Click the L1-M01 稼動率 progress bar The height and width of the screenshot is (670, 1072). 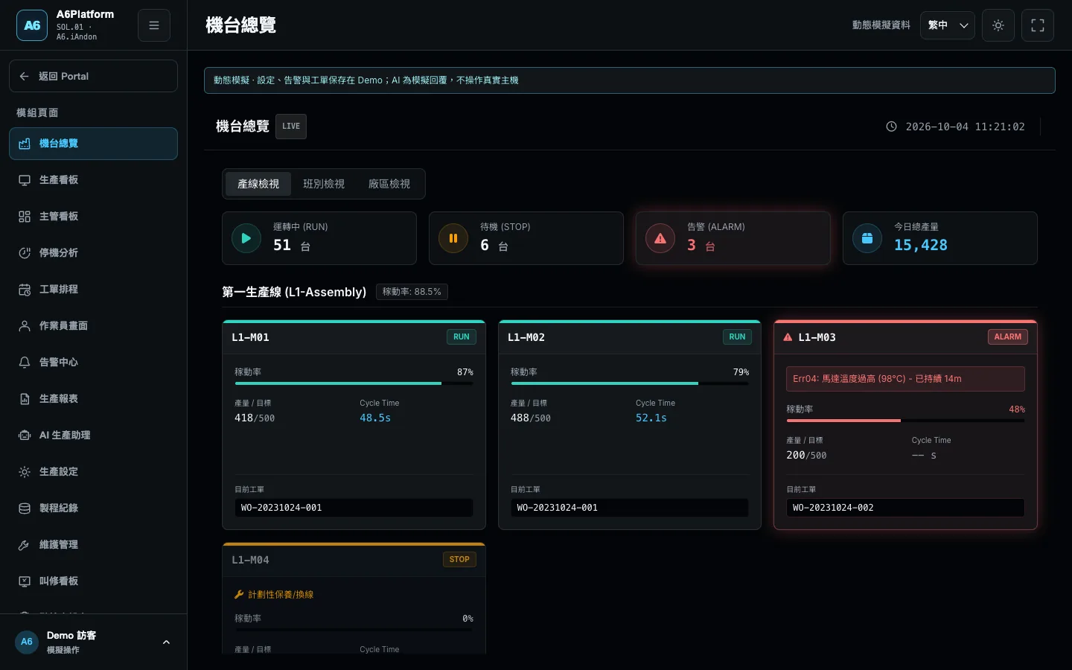(354, 383)
